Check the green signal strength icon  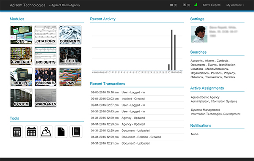pyautogui.click(x=196, y=5)
